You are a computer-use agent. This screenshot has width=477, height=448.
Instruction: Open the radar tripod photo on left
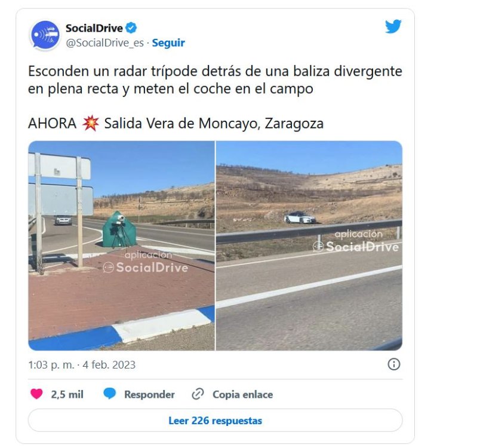(x=121, y=246)
